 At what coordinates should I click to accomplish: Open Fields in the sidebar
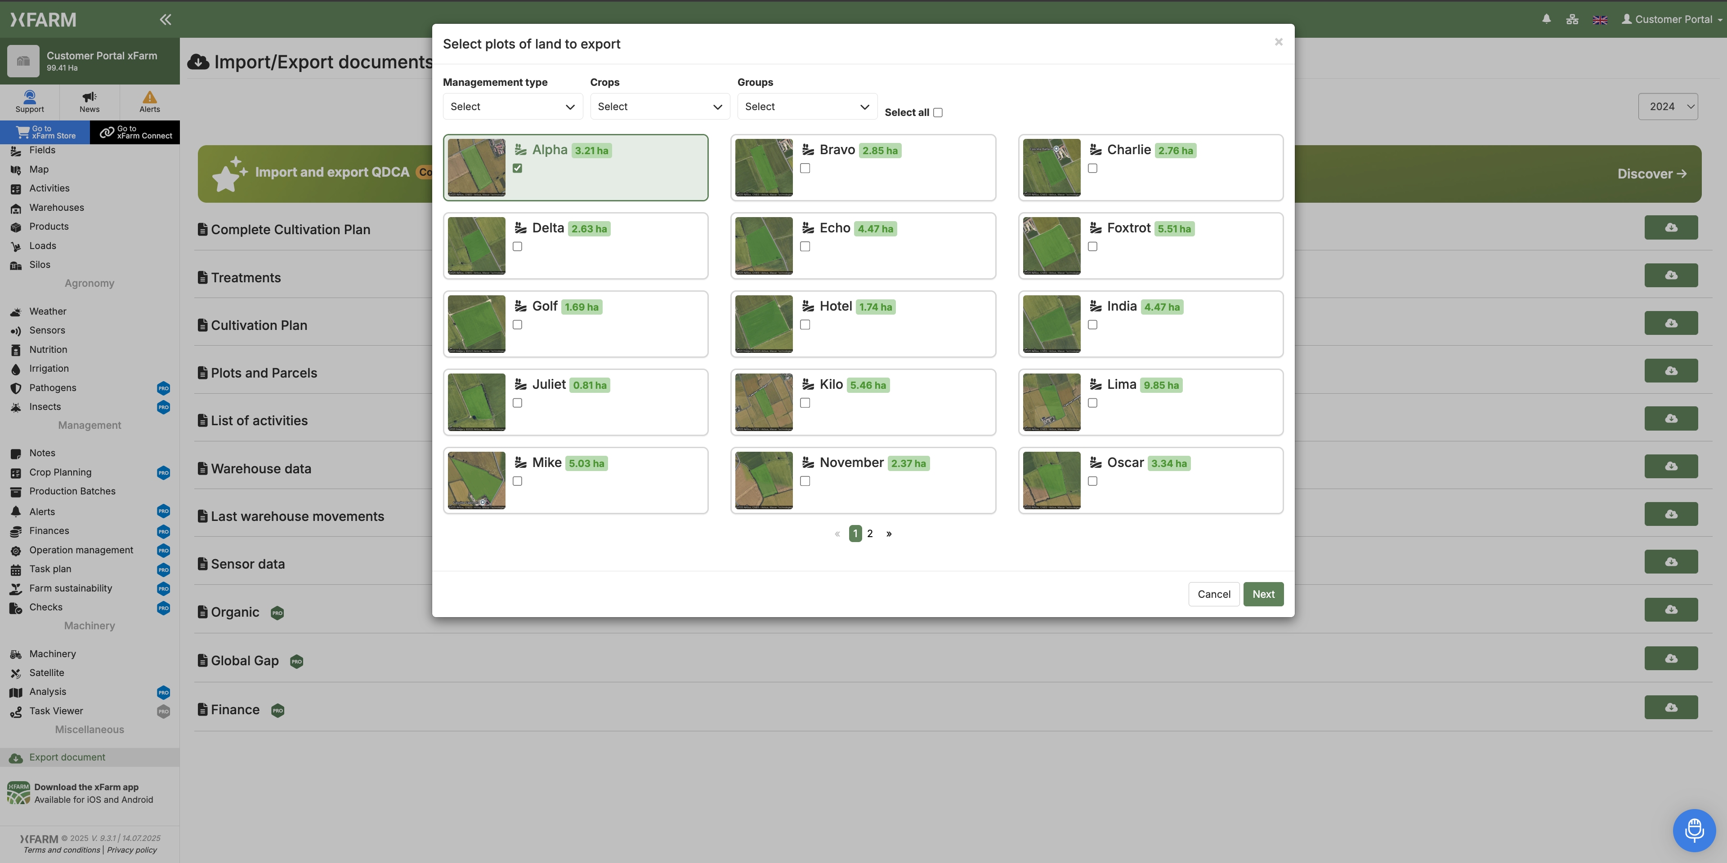(42, 150)
